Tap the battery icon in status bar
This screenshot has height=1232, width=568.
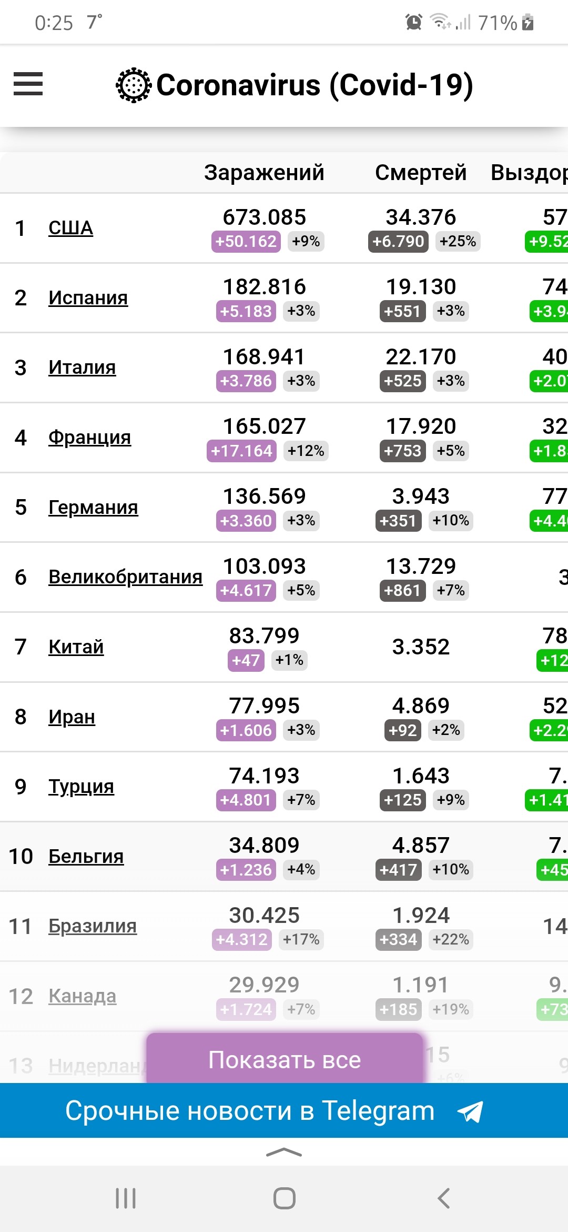[528, 23]
